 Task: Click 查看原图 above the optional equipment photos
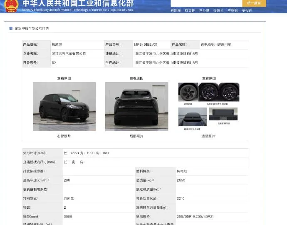(x=209, y=78)
